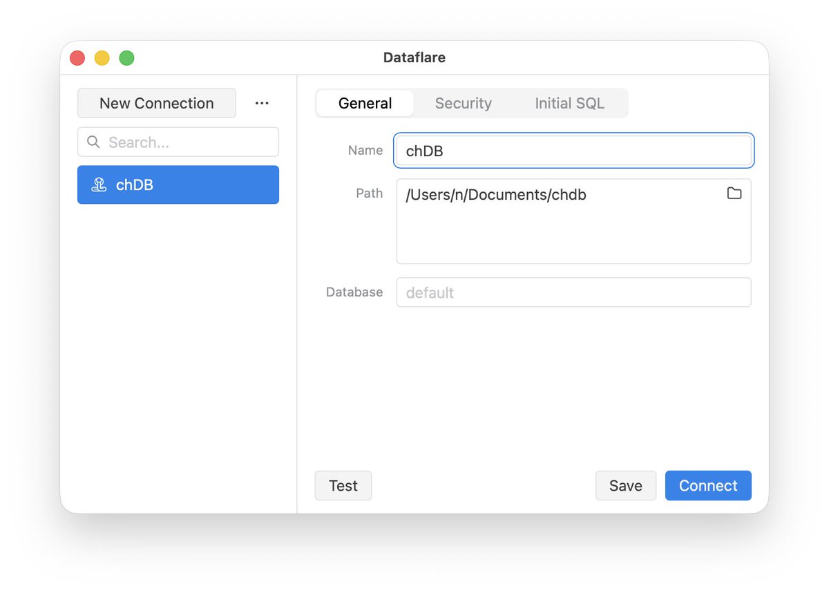Click the folder browse icon in Path field
Screen dimensions: 829x593
pos(734,194)
